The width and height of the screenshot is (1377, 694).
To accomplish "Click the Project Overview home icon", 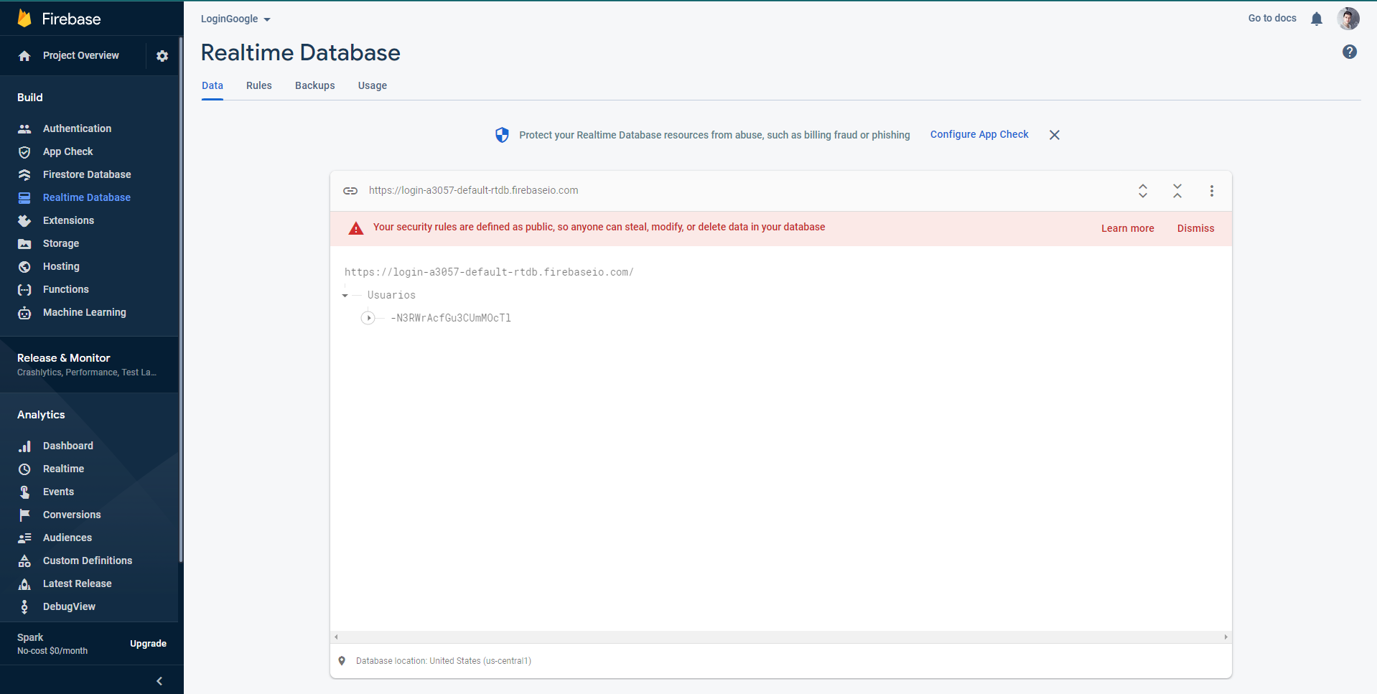I will click(x=24, y=56).
